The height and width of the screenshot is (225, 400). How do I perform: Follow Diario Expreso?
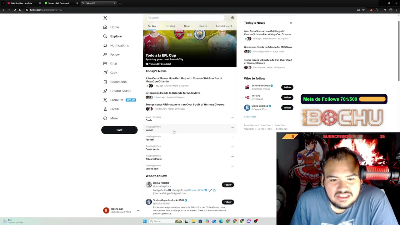pos(287,108)
